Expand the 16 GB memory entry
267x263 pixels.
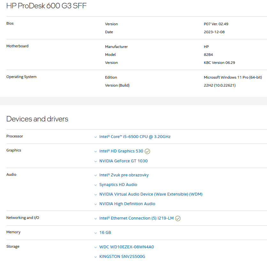click(x=95, y=233)
